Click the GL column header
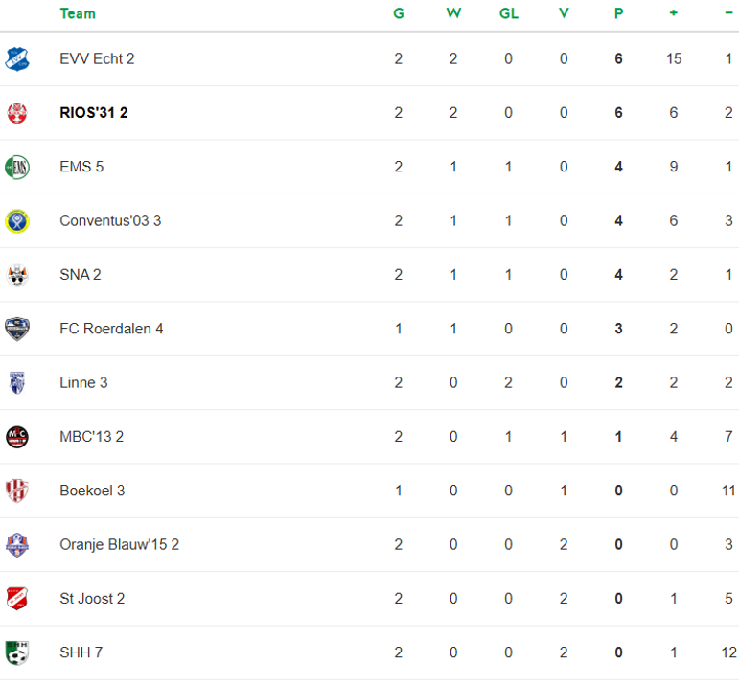The width and height of the screenshot is (739, 686). click(x=508, y=13)
